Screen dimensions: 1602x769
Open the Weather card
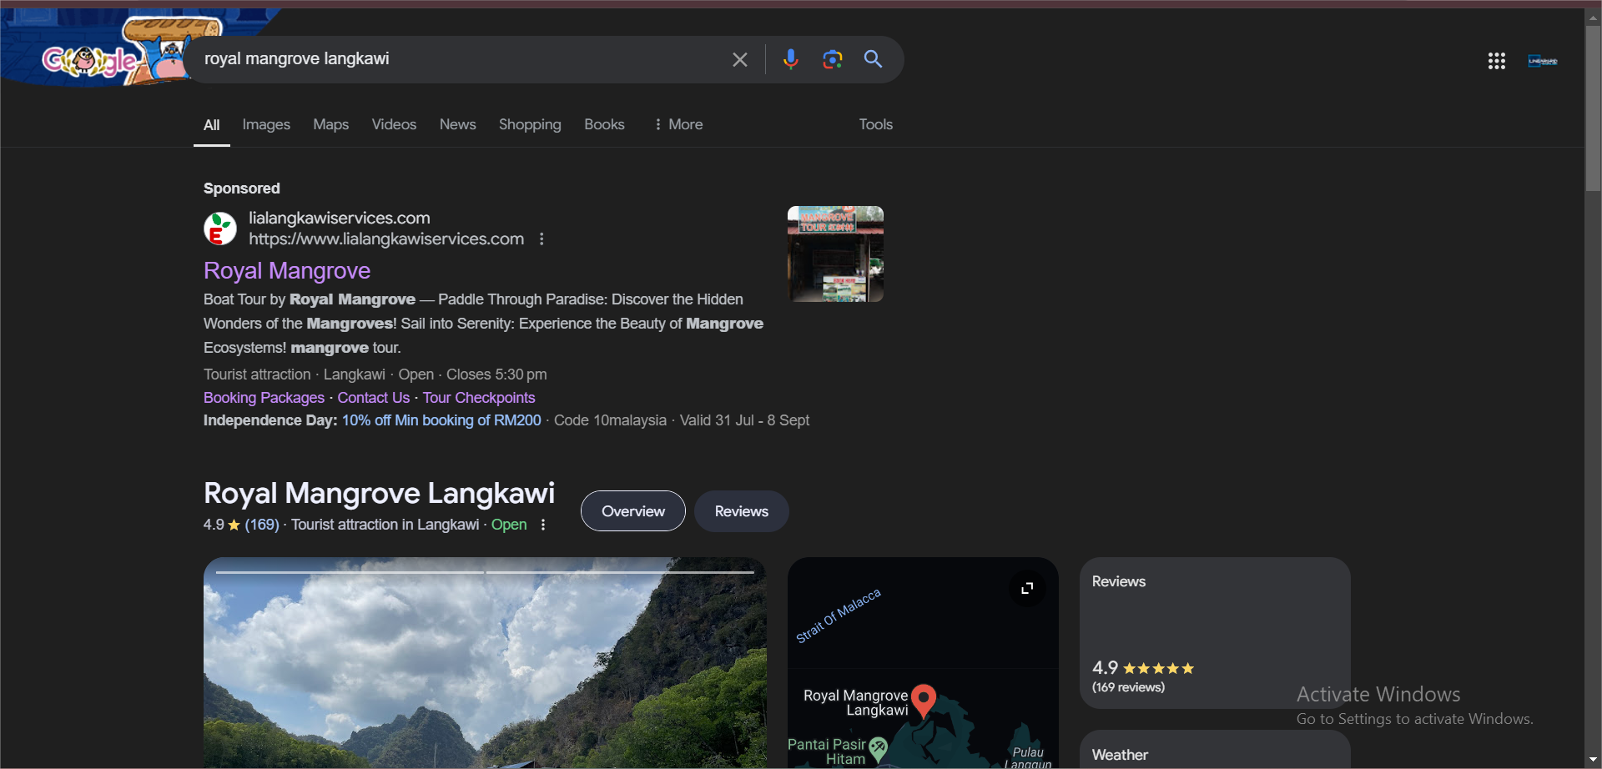(1215, 750)
